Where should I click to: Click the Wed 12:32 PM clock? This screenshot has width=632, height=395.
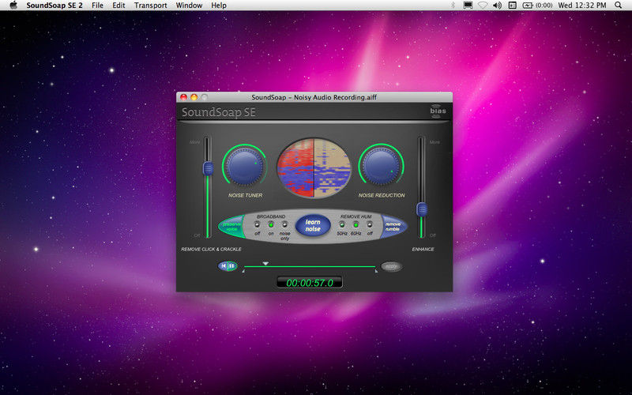pos(582,6)
